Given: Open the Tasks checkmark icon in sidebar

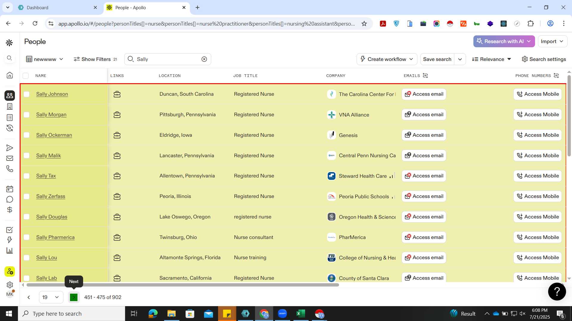Looking at the screenshot, I should coord(10,230).
